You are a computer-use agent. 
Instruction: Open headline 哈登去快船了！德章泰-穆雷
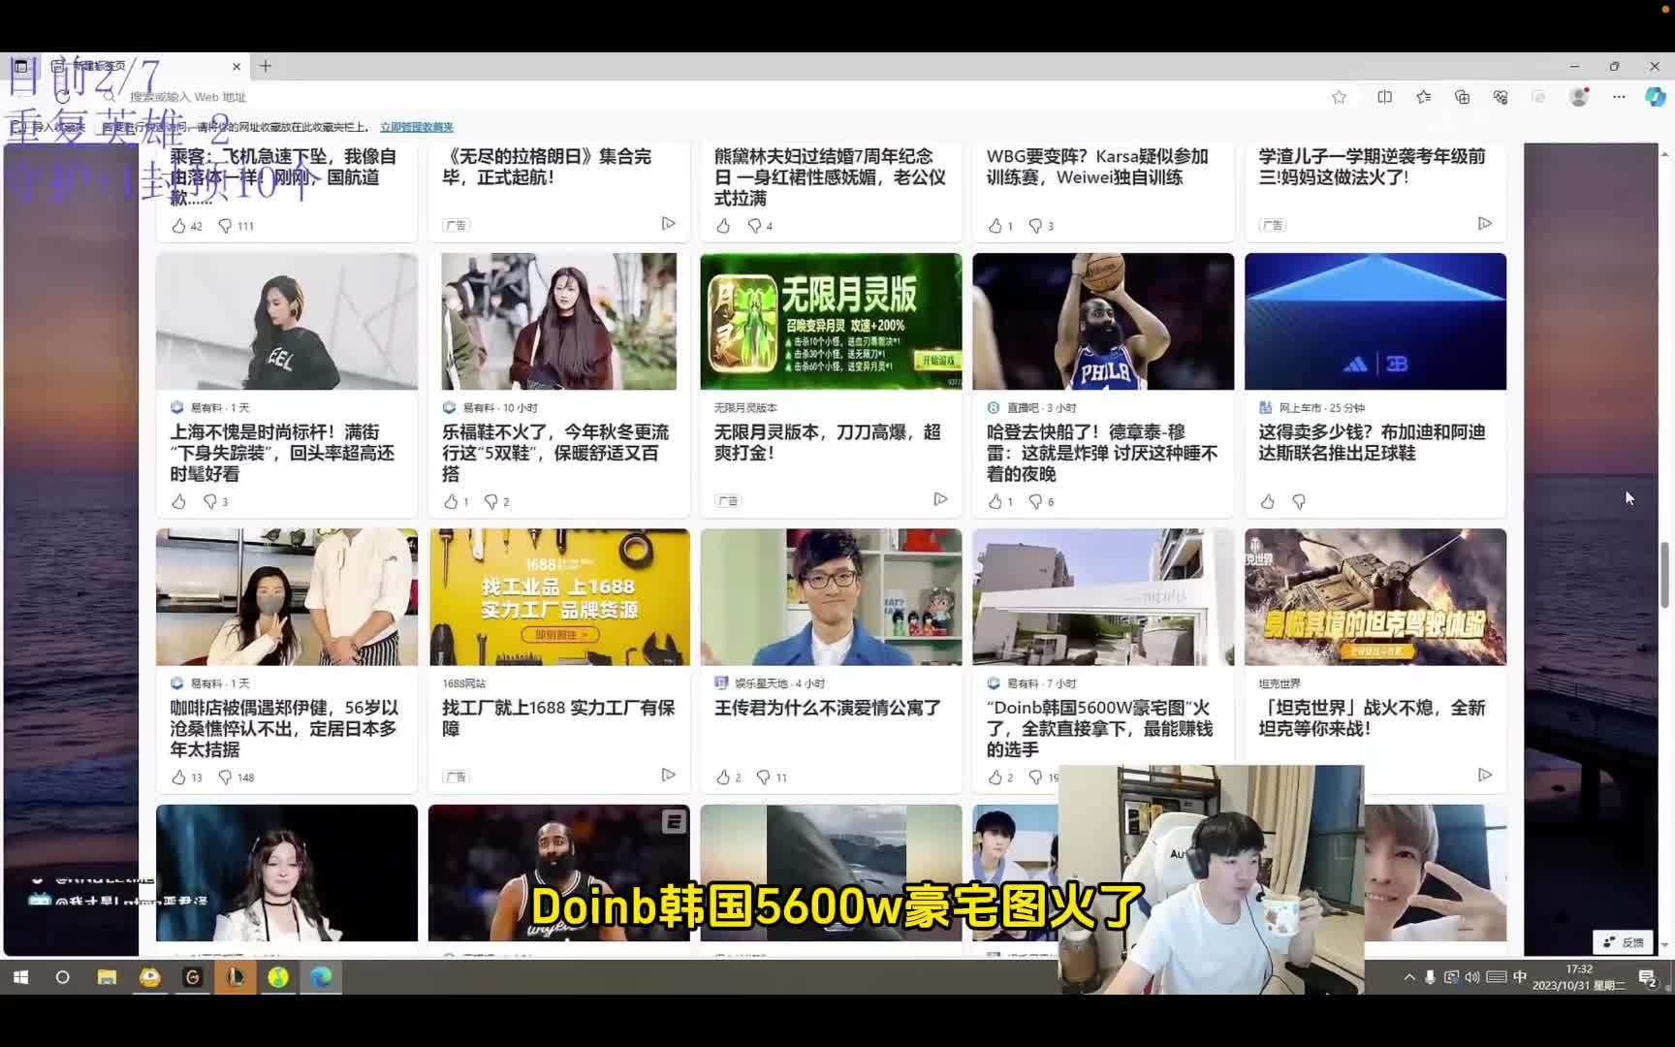pos(1102,453)
